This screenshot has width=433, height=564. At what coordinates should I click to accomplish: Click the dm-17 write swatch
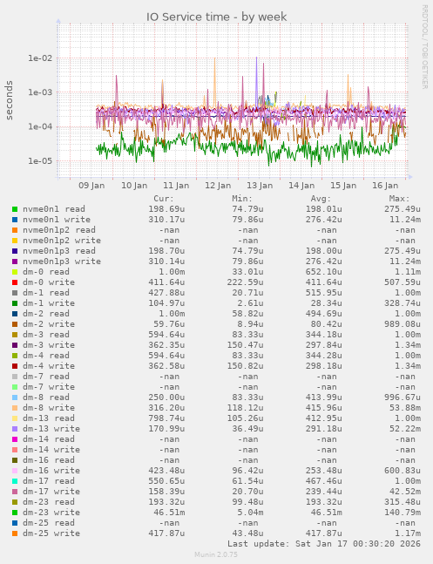[15, 492]
